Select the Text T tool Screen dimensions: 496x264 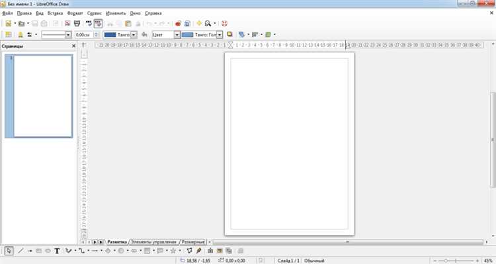[57, 251]
